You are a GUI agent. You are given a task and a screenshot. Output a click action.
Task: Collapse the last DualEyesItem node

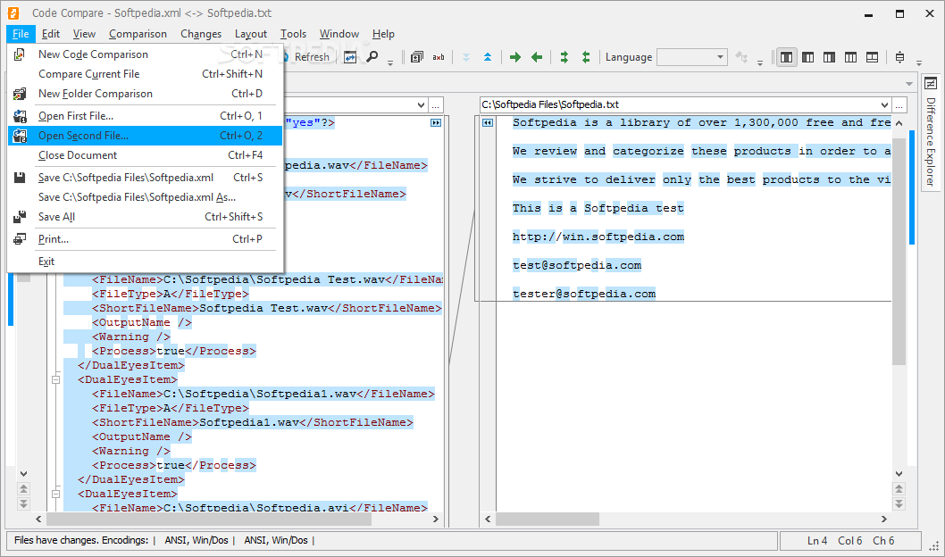pyautogui.click(x=55, y=495)
